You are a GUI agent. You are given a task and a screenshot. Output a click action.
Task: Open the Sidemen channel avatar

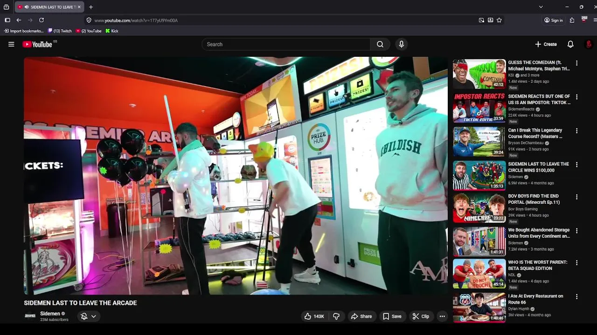tap(30, 316)
